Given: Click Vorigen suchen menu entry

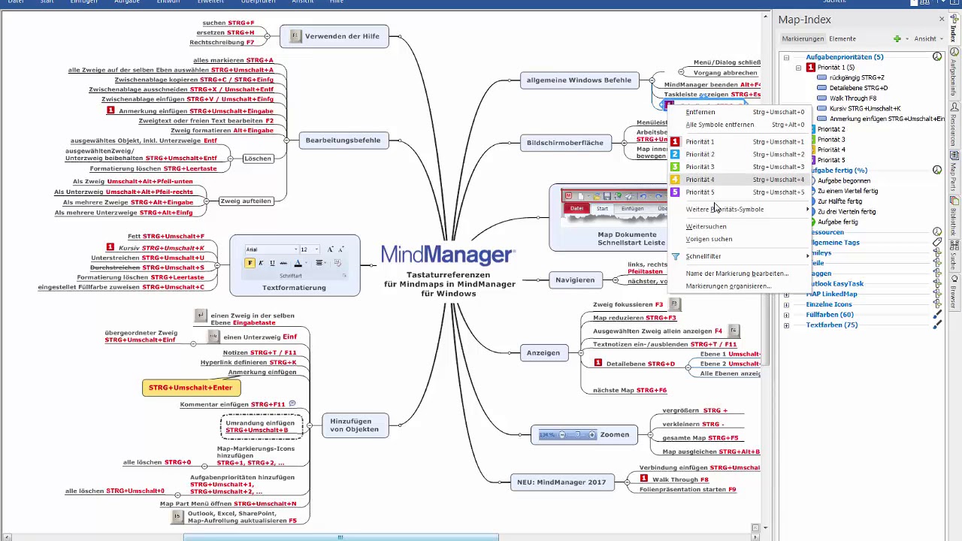Looking at the screenshot, I should 740,239.
